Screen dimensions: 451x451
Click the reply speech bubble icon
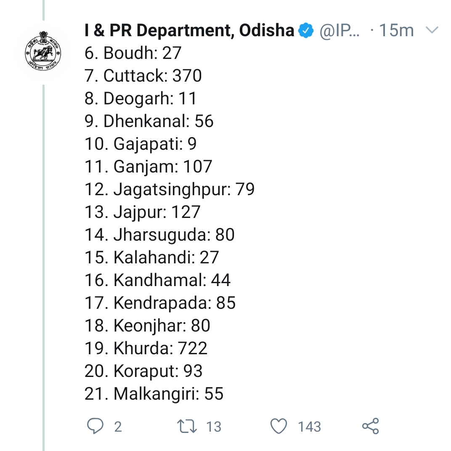tap(95, 426)
